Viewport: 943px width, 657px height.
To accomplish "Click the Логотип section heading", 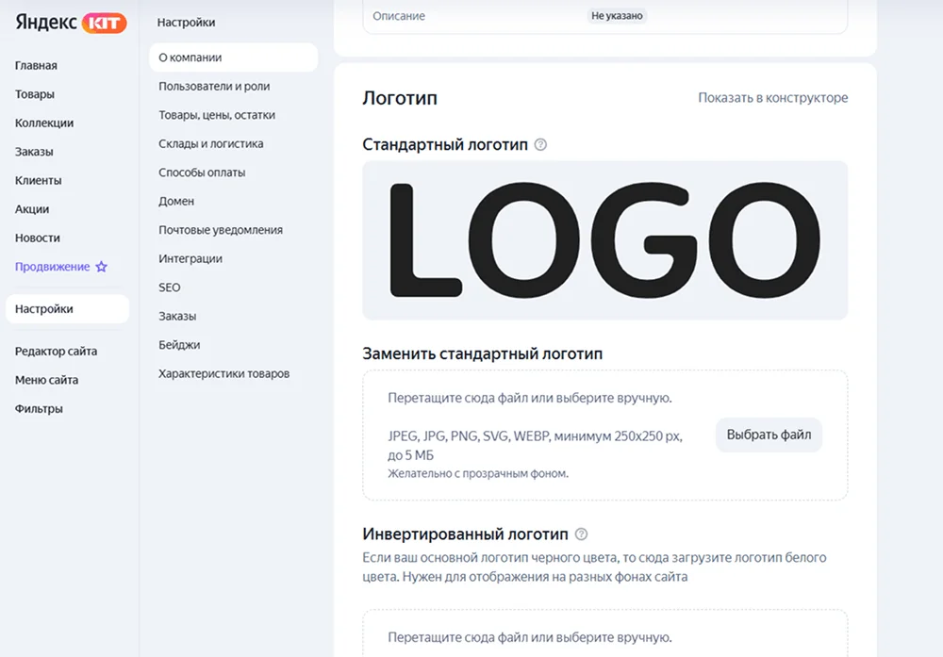I will tap(400, 98).
